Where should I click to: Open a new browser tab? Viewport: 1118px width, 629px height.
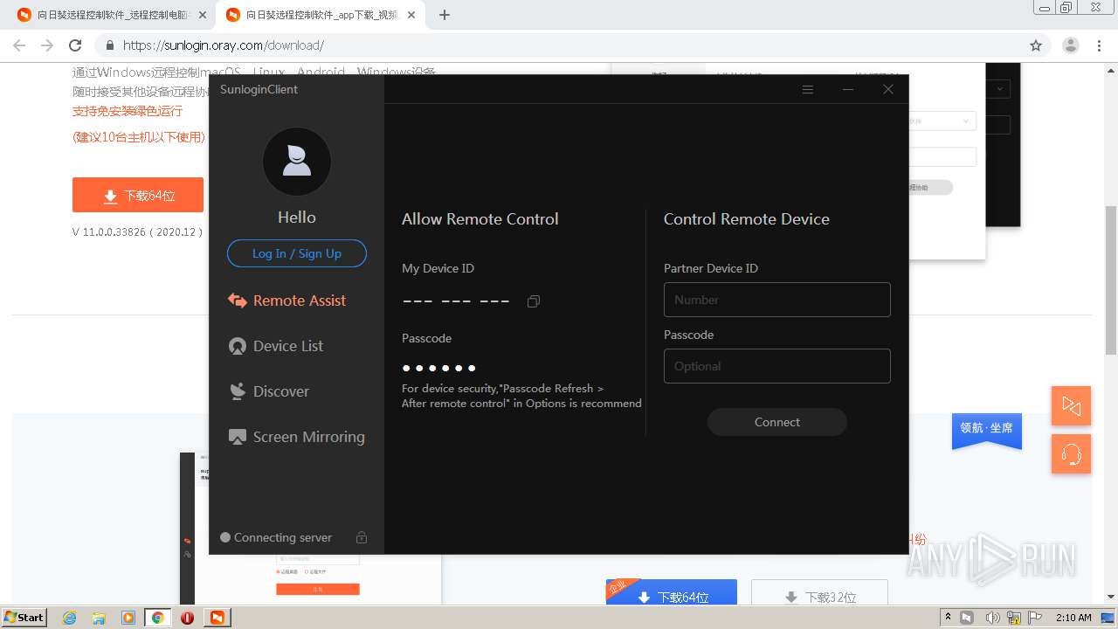pos(445,15)
